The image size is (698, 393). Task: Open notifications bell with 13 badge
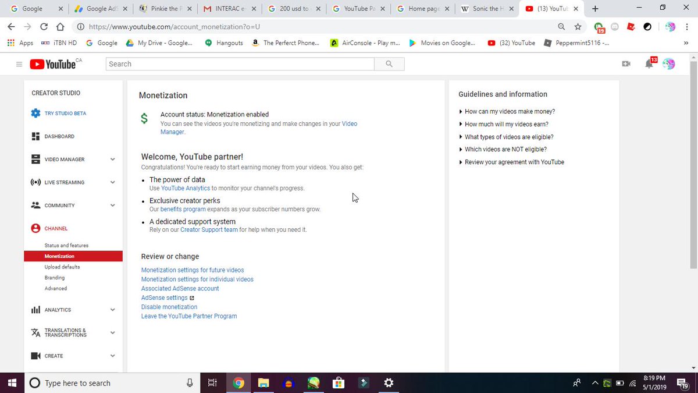(650, 63)
